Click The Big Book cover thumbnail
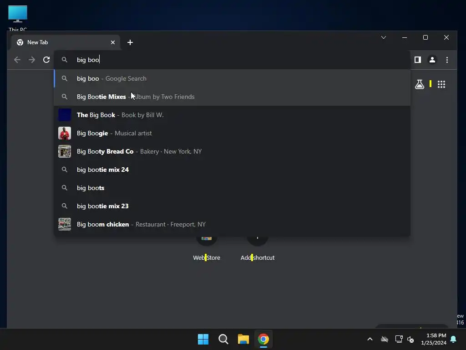The height and width of the screenshot is (350, 466). [x=65, y=115]
